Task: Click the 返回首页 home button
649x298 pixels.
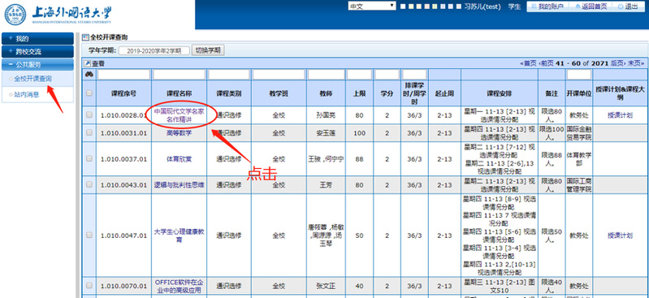Action: (591, 6)
